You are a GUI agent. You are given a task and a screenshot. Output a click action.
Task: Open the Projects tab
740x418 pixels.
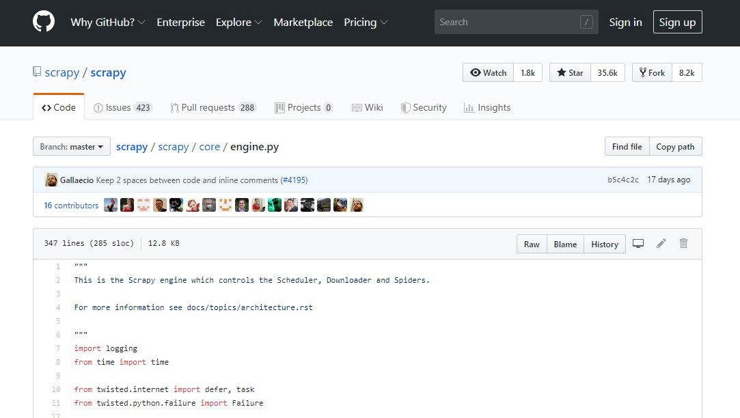[x=304, y=107]
